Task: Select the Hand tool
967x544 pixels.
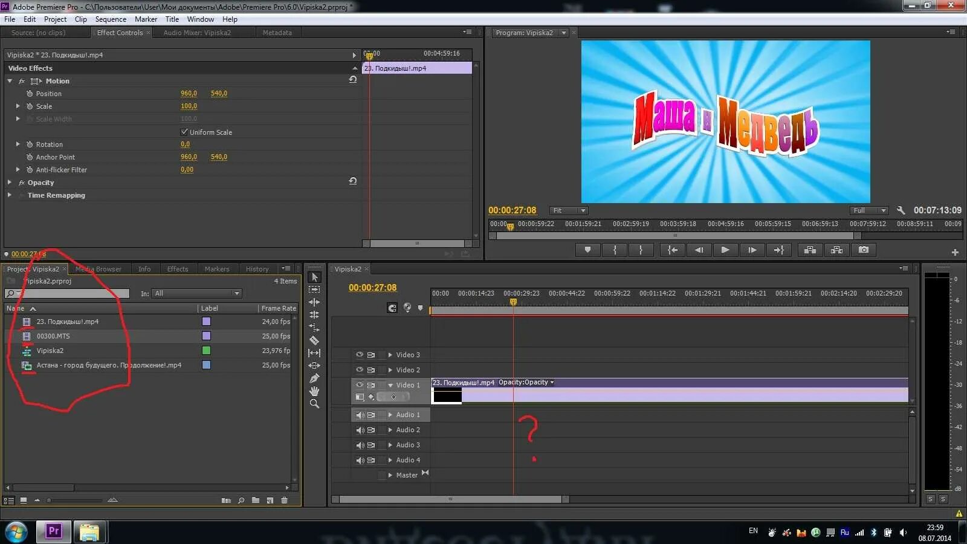Action: tap(314, 391)
